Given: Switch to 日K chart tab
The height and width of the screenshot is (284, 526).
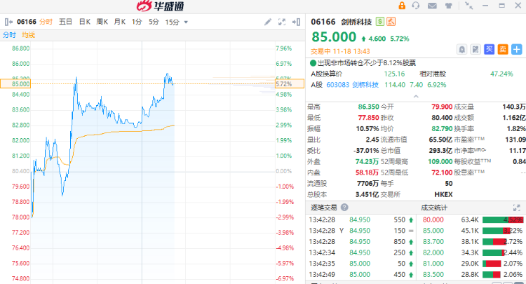Looking at the screenshot, I should (85, 22).
